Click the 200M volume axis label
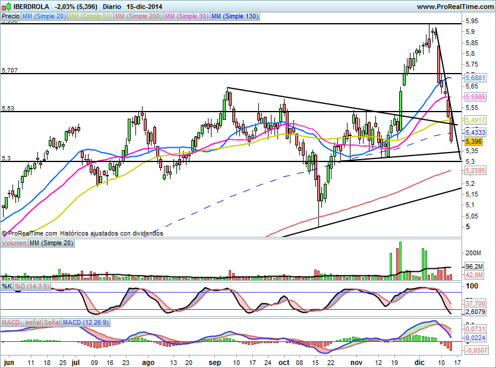 tap(473, 253)
